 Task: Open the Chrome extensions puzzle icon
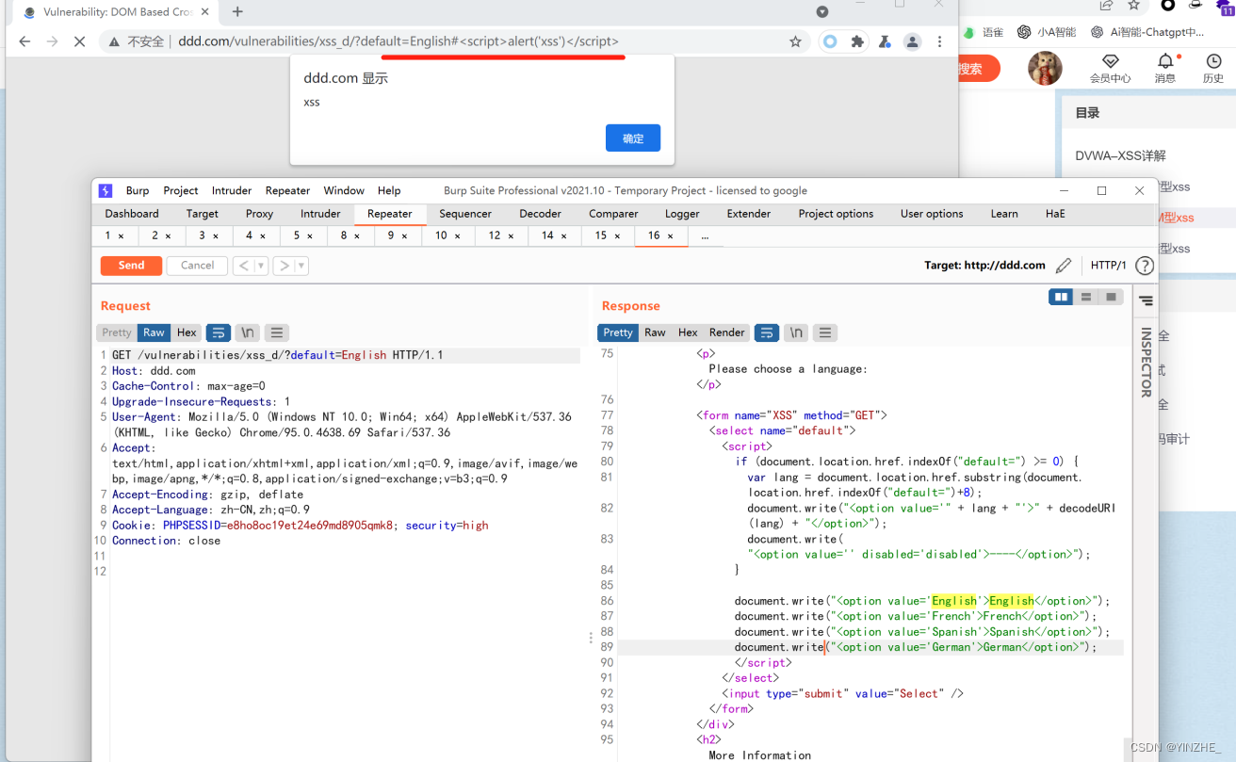(857, 41)
